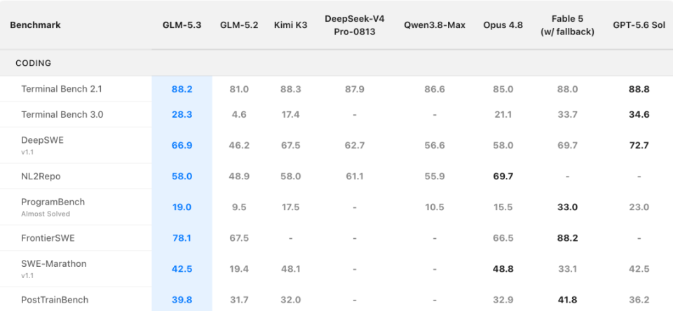Click the Kimi K3 column header
673x311 pixels.
click(290, 25)
